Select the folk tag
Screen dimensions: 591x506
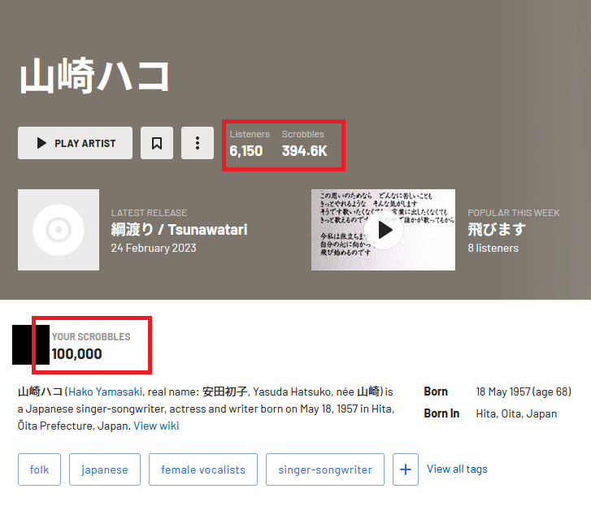(x=39, y=469)
